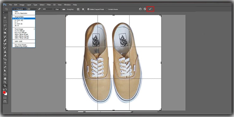Screen dimensions: 234x117
Task: Select the Path Selection arrow tool
Action: (5, 71)
